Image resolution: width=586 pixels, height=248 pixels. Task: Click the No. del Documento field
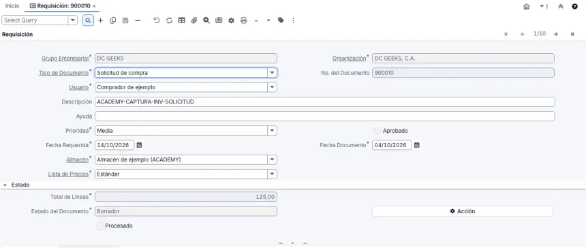[463, 73]
